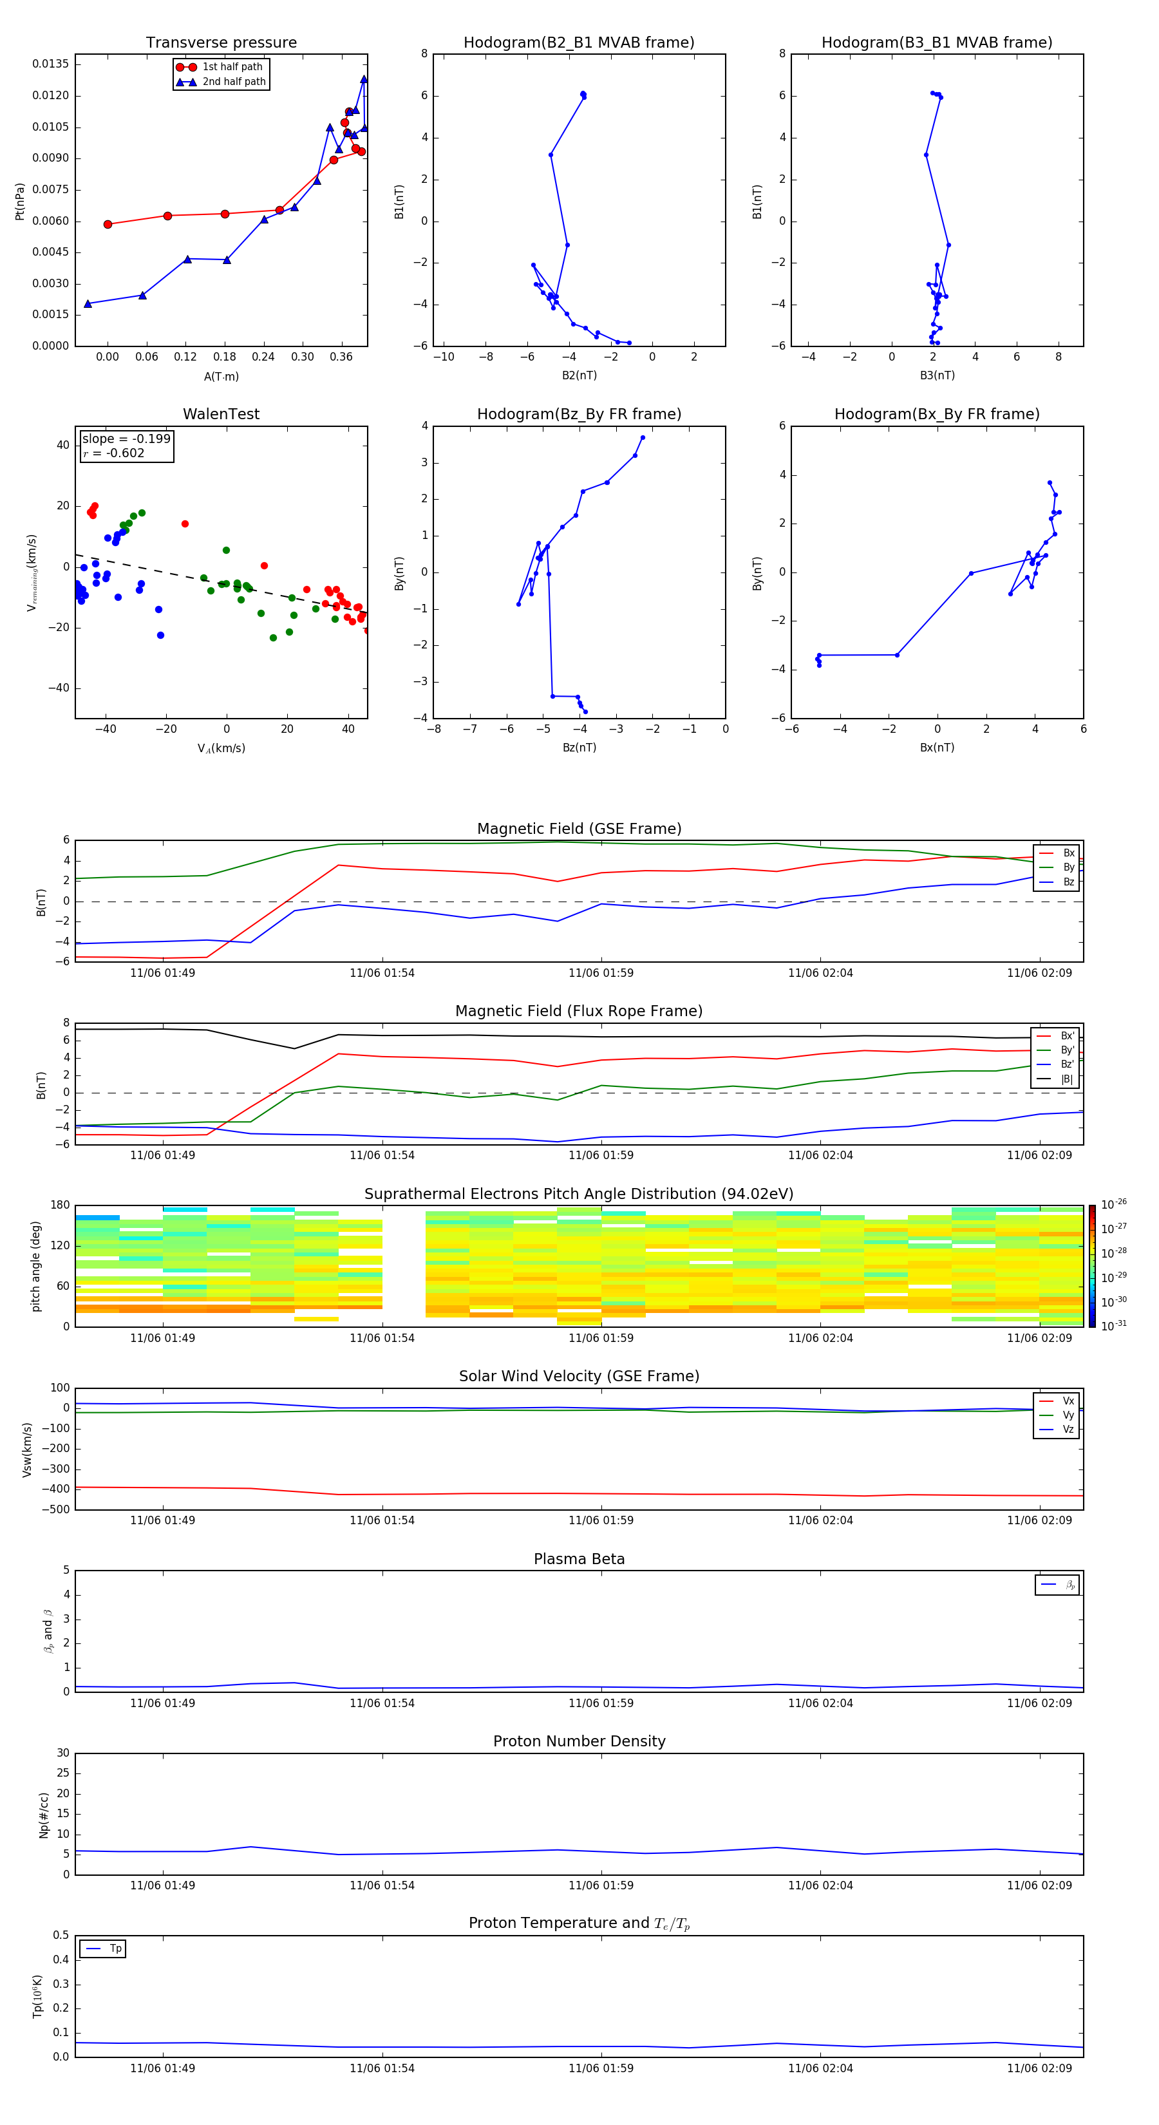This screenshot has width=1159, height=2125.
Task: Click the Transverse pressure plot title
Action: 221,43
